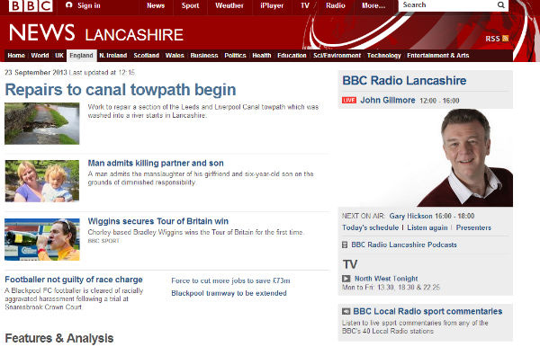Select the Politics section tab

(x=235, y=56)
